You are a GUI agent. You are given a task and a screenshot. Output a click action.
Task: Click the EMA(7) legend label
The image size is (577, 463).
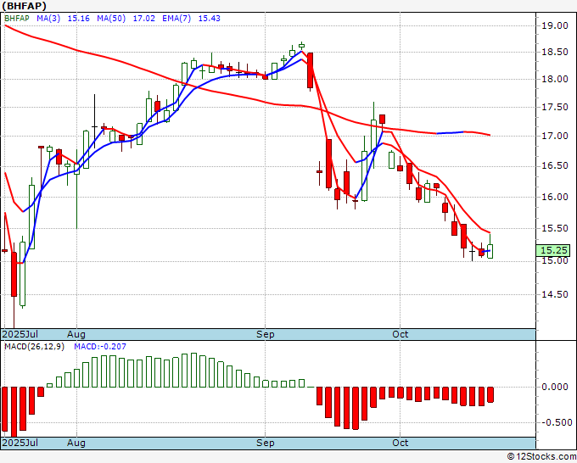(x=176, y=18)
